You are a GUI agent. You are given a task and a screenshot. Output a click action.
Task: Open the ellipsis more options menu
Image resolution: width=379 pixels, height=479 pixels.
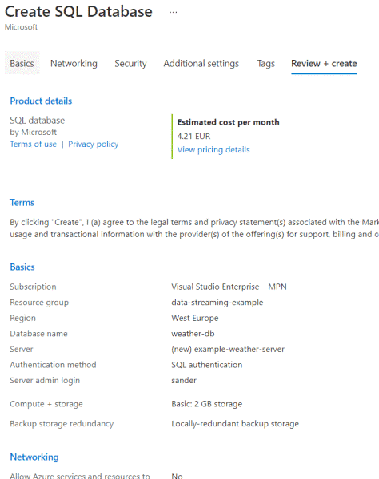coord(174,12)
